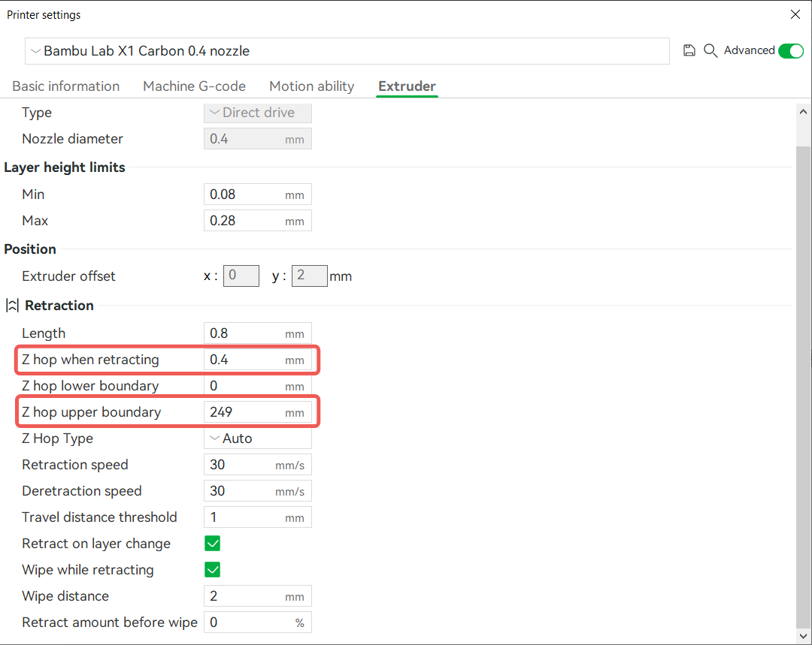The height and width of the screenshot is (645, 812).
Task: Open the Z Hop Type Auto dropdown
Action: point(257,438)
